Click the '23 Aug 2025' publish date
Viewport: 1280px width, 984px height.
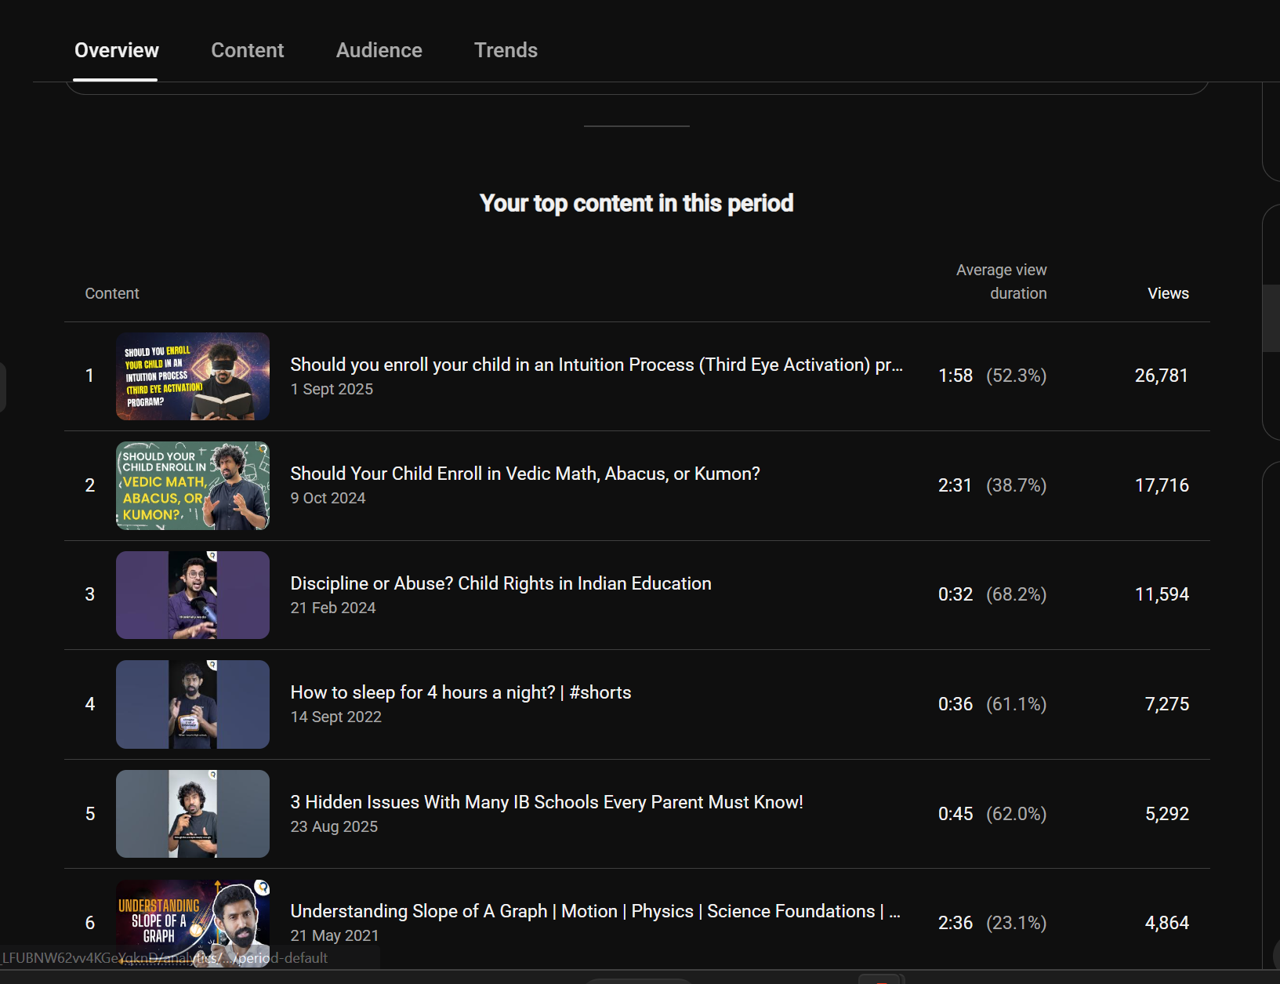[334, 826]
